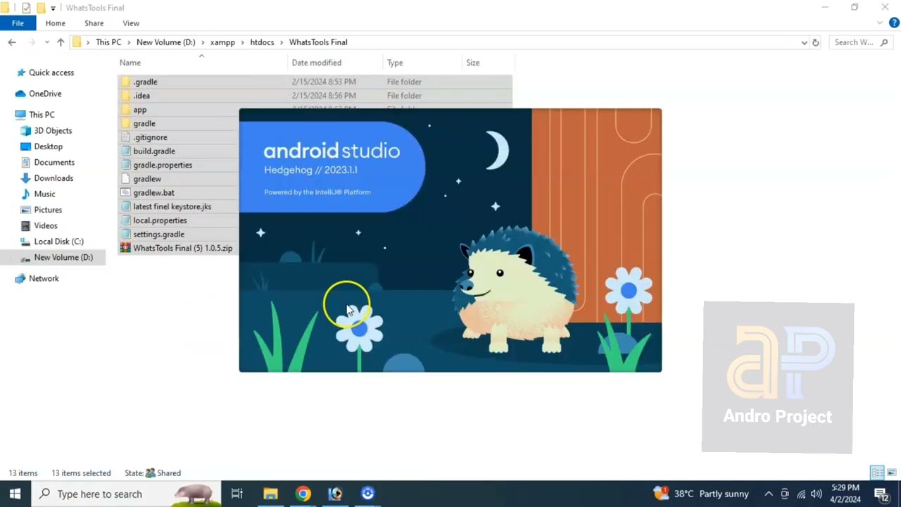The height and width of the screenshot is (507, 901).
Task: Sort by the Date modified column
Action: (336, 63)
